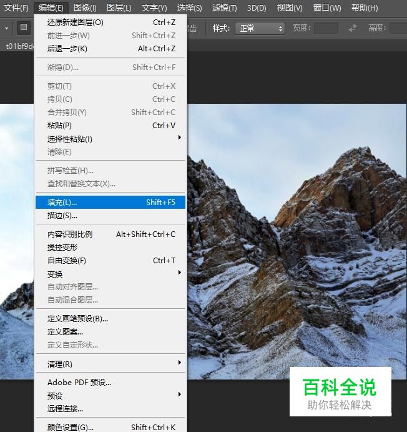
Task: Open the 样式 dropdown showing 正常
Action: [x=260, y=28]
